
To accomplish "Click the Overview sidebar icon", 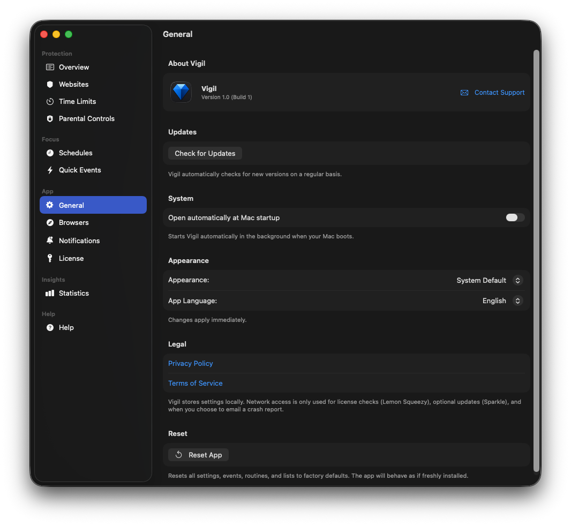I will click(50, 67).
